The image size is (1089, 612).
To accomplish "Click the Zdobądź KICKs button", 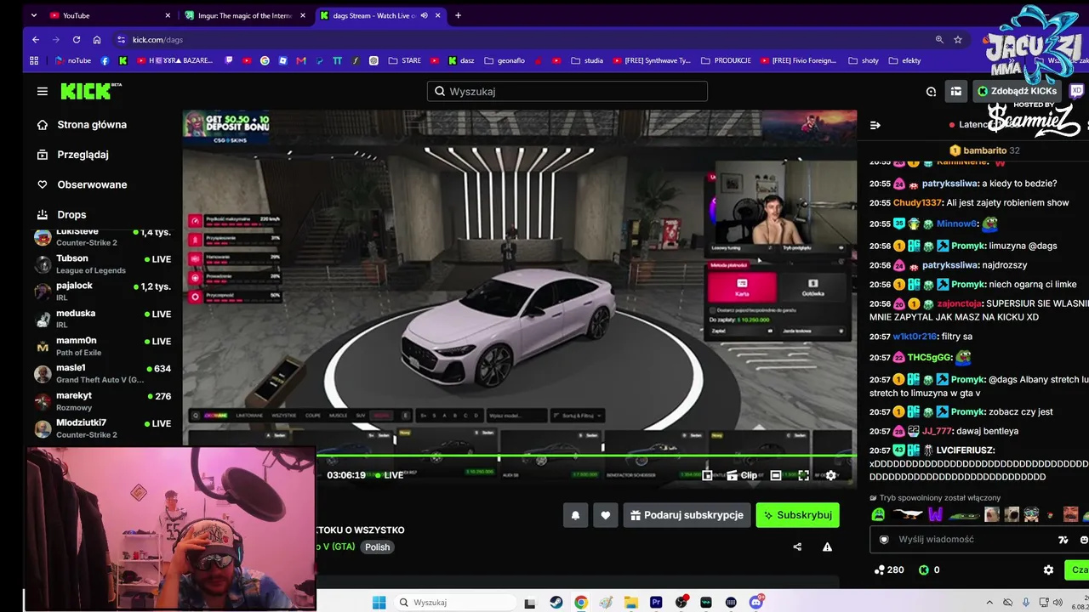I will coord(1017,91).
